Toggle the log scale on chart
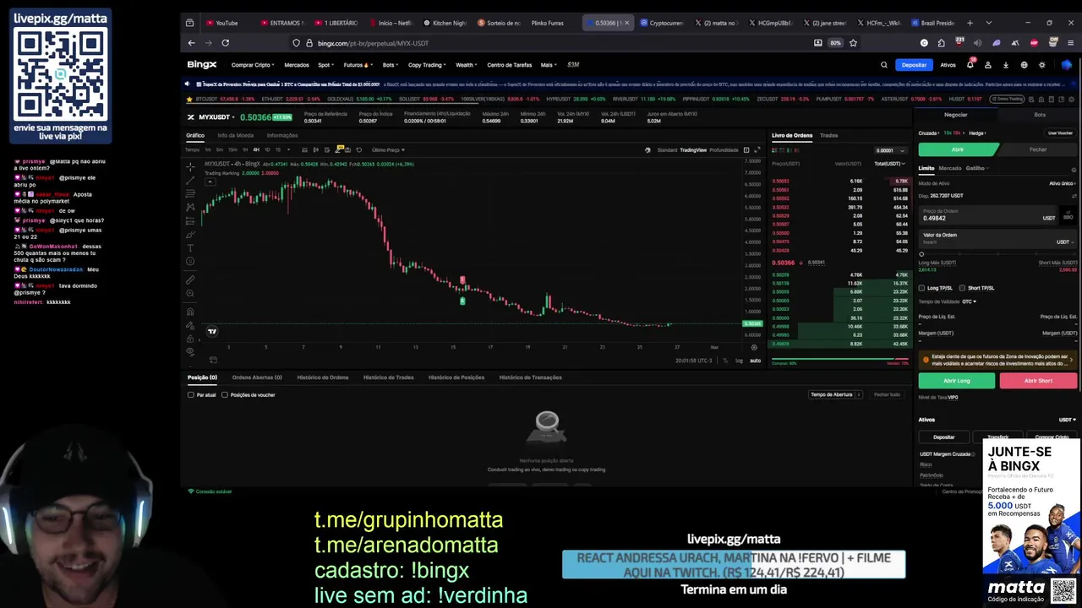 tap(739, 361)
